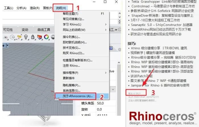
Task: Click the command area scroll up arrow
Action: pyautogui.click(x=119, y=13)
